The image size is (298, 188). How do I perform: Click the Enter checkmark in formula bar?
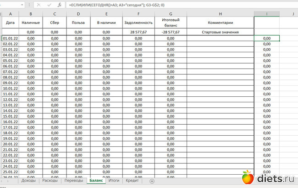click(x=49, y=5)
